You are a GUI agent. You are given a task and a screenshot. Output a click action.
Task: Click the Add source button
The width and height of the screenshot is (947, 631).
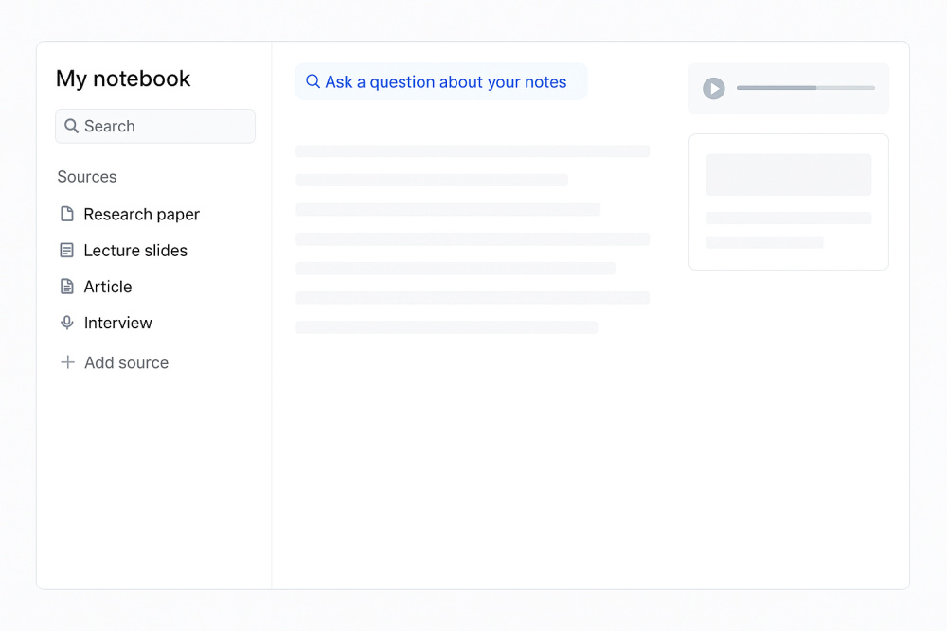tap(126, 362)
